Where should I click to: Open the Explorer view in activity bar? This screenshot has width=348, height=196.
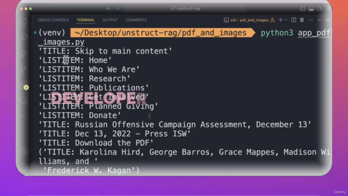click(x=23, y=22)
